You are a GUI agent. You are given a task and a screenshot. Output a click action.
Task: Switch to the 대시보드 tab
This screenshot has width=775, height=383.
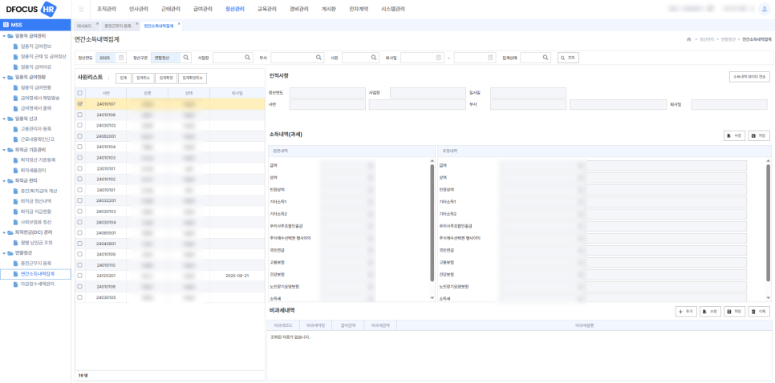(x=84, y=25)
